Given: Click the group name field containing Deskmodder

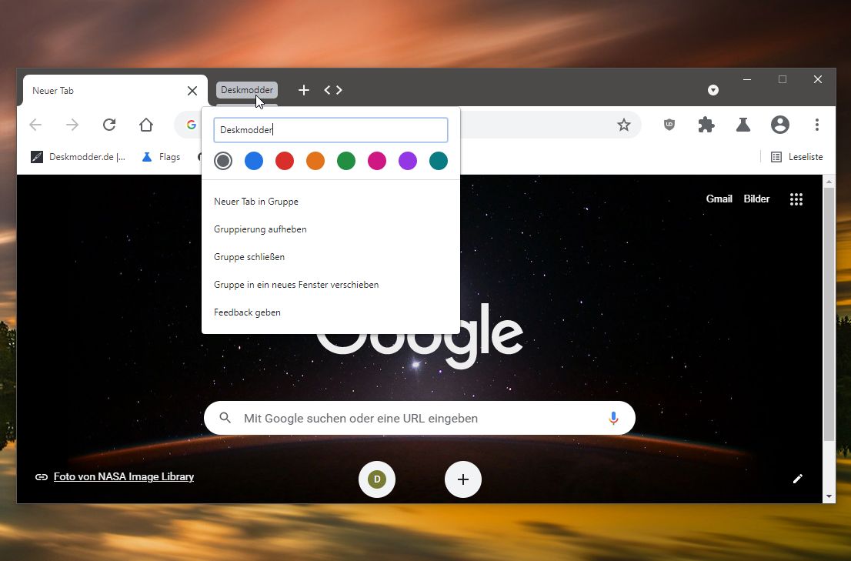Looking at the screenshot, I should tap(331, 130).
